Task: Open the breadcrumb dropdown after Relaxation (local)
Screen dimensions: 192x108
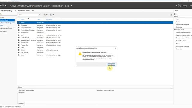Action: click(x=71, y=6)
